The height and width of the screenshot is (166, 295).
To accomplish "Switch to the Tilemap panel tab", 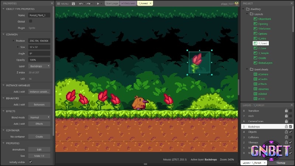I will [x=281, y=162].
